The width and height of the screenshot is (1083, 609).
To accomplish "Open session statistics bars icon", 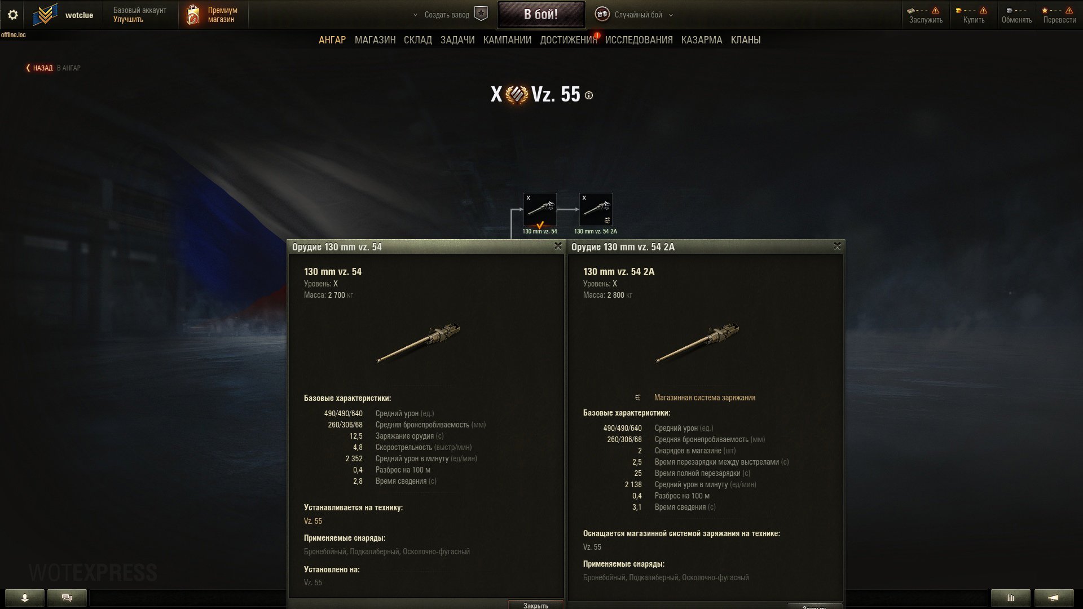I will [1010, 598].
